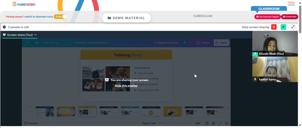Screen dimensions: 302x128
Task: Click Live Classroom Support button
Action: click(x=268, y=17)
